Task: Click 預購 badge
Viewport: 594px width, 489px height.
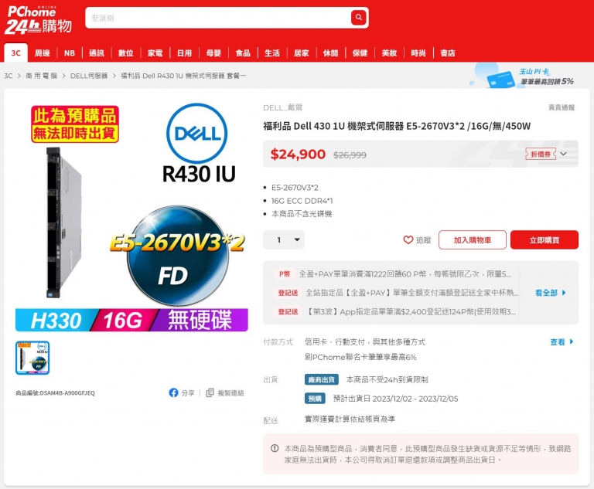Action: tap(315, 399)
